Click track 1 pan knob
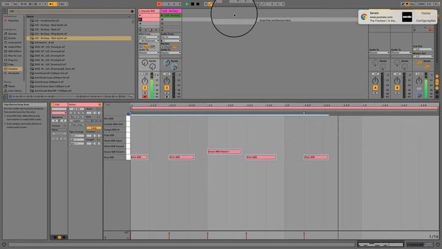 pos(144,81)
